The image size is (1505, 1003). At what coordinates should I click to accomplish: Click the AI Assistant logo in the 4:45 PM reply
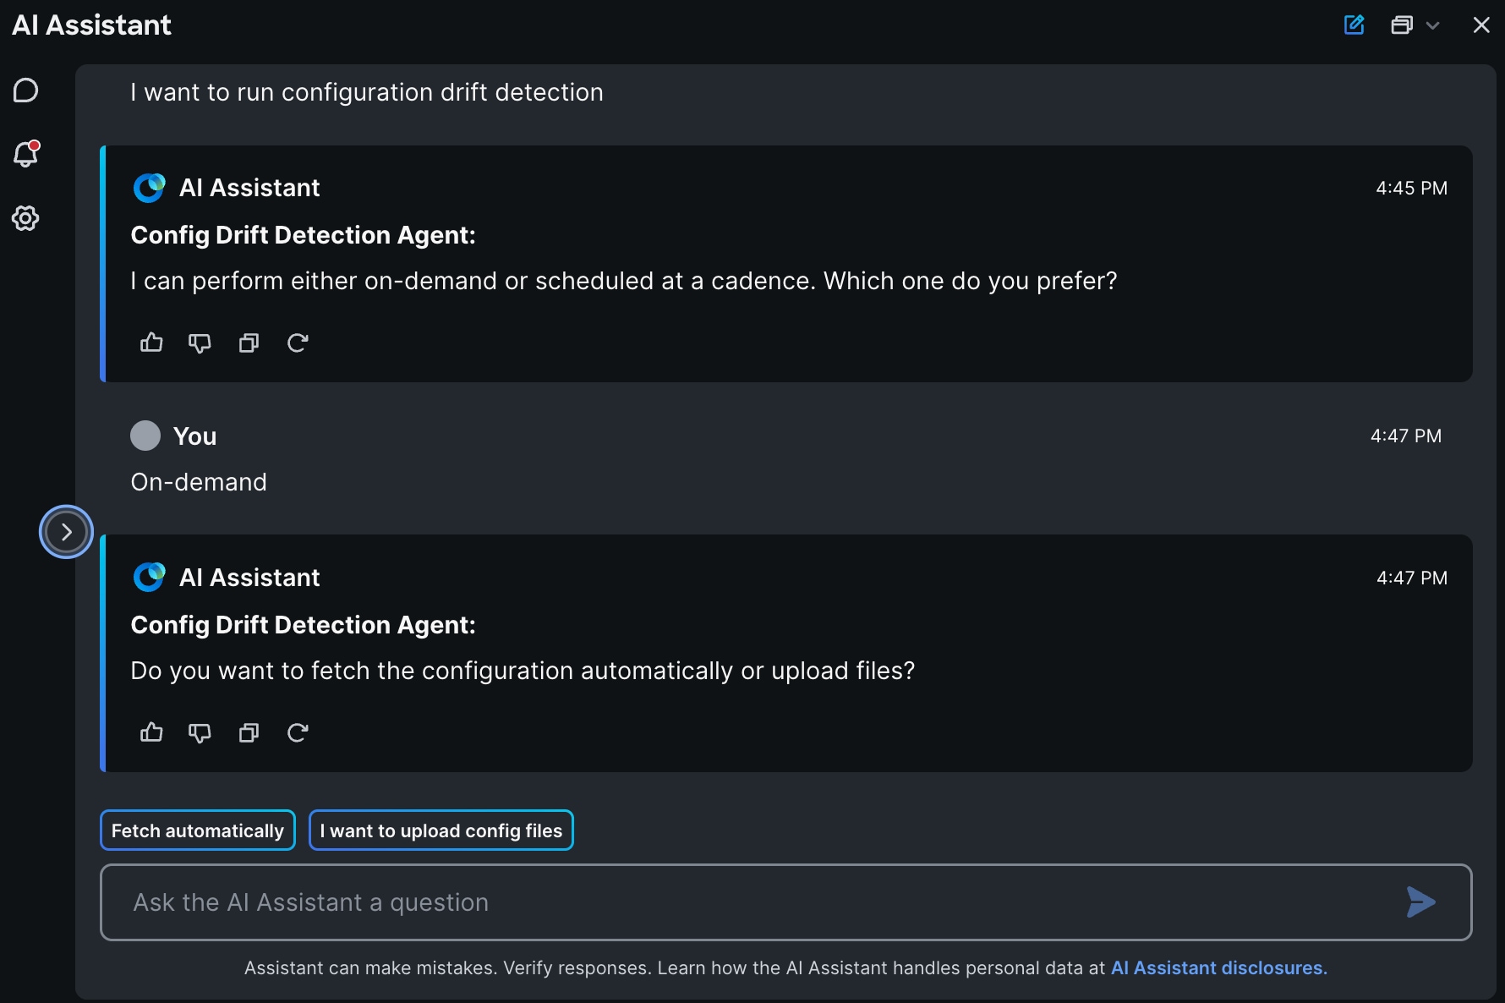click(150, 188)
